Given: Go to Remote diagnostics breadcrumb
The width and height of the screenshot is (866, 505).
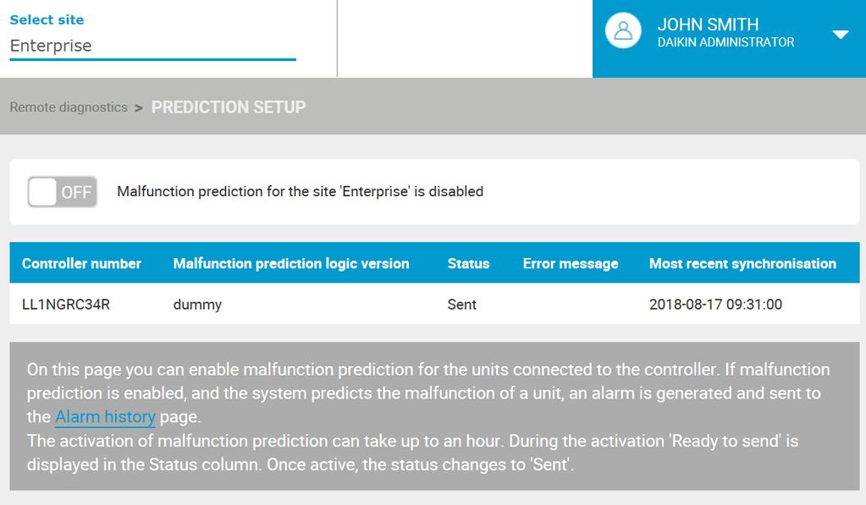Looking at the screenshot, I should [69, 107].
